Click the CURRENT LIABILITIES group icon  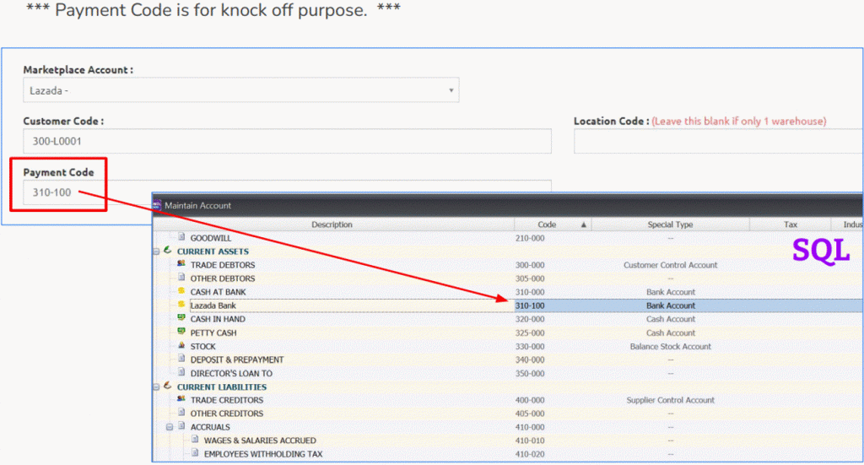pyautogui.click(x=168, y=386)
